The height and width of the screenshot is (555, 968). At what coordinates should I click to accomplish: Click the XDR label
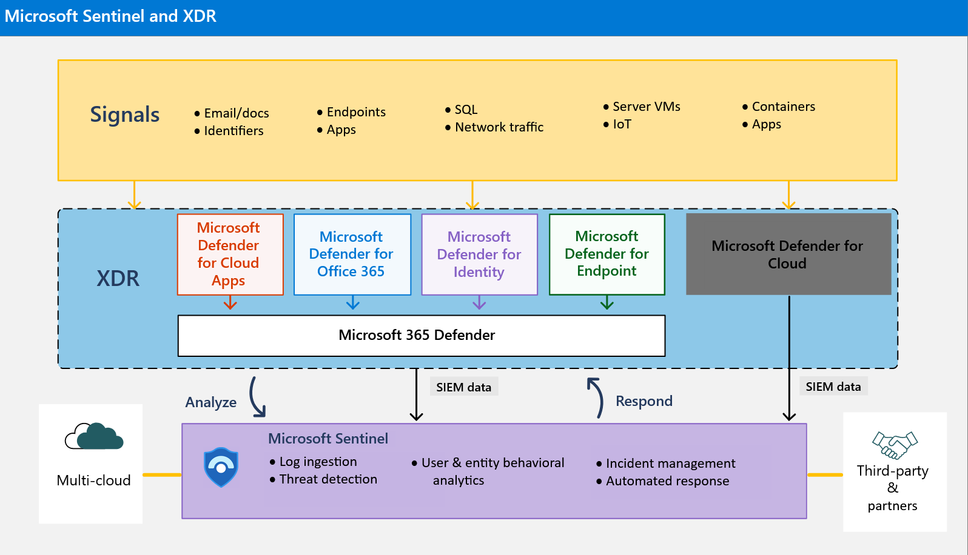[x=118, y=279]
